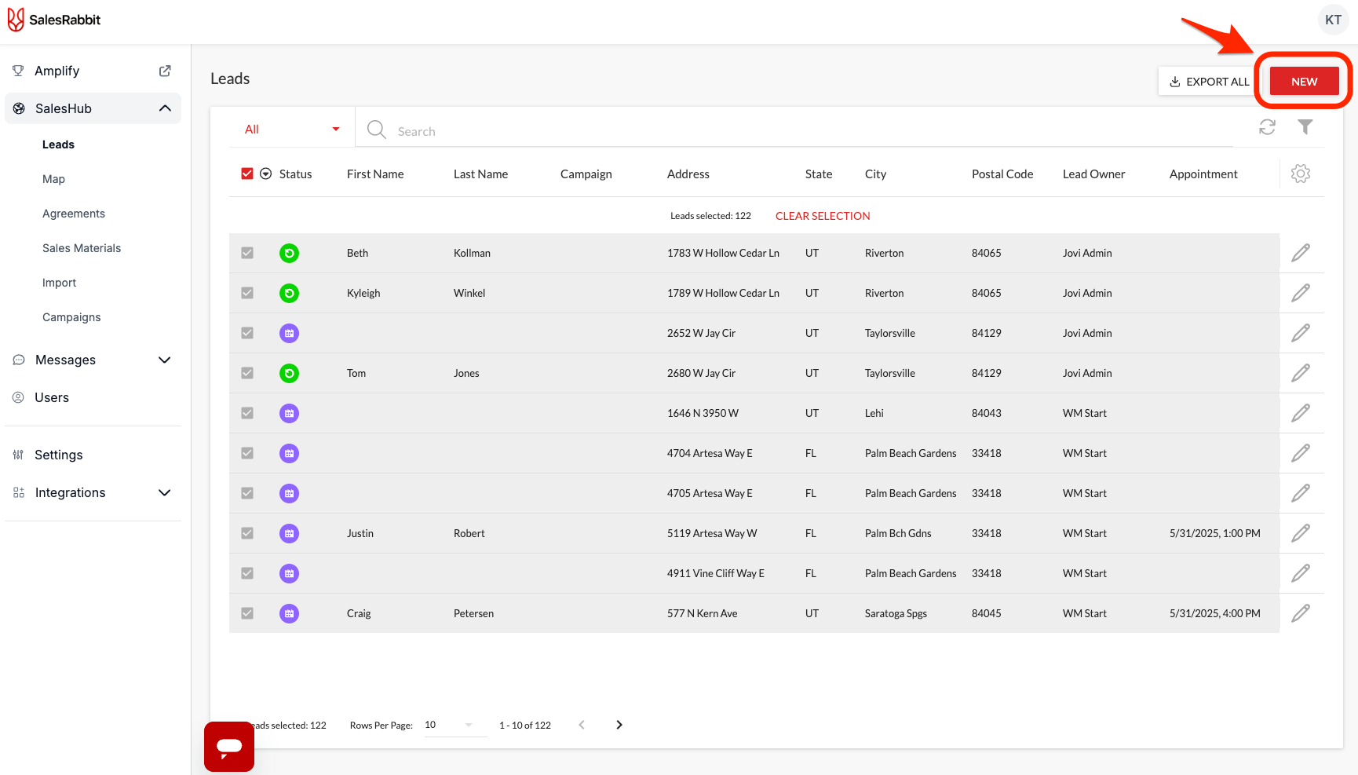This screenshot has width=1358, height=775.
Task: Edit Craig Petersen lead with pencil
Action: coord(1301,613)
